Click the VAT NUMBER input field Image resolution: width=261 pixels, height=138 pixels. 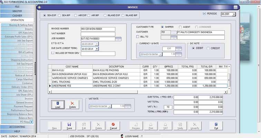click(97, 34)
